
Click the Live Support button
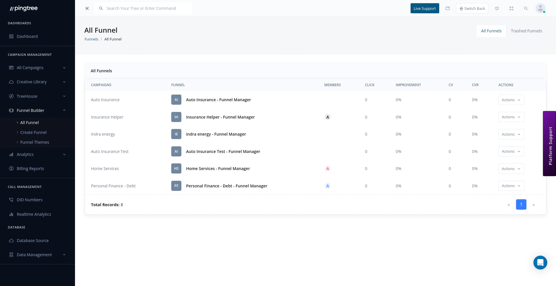pos(424,8)
